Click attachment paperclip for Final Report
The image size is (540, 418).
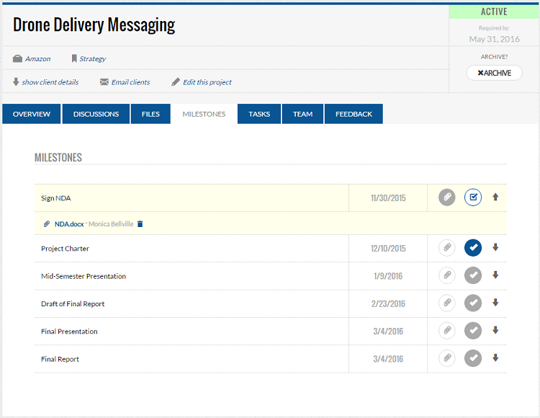(x=447, y=358)
